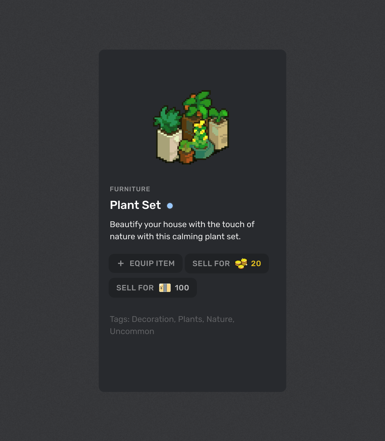Click the 'Tags:' label
The image size is (385, 441).
(120, 319)
